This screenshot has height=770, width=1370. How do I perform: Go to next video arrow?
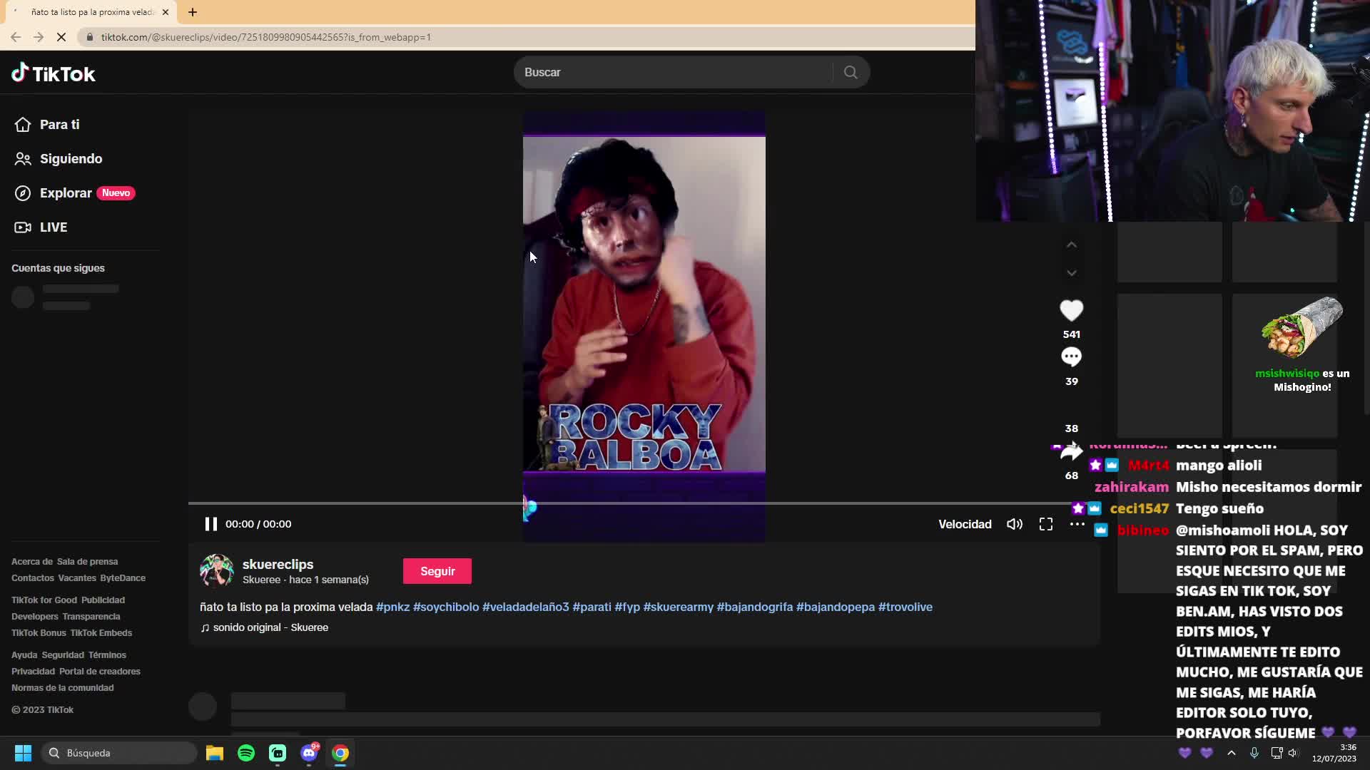pos(1071,273)
